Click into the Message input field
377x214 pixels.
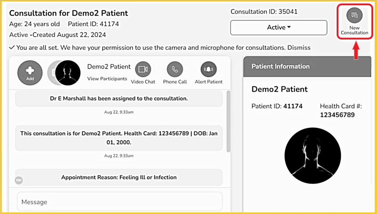tap(120, 202)
